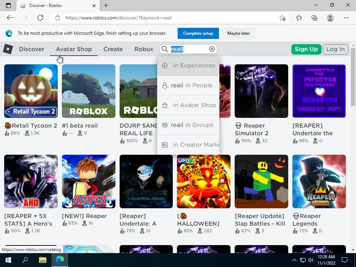Open the Reaper Simulator 2 thumbnail
Viewport: 356px width, 267px height.
[261, 91]
